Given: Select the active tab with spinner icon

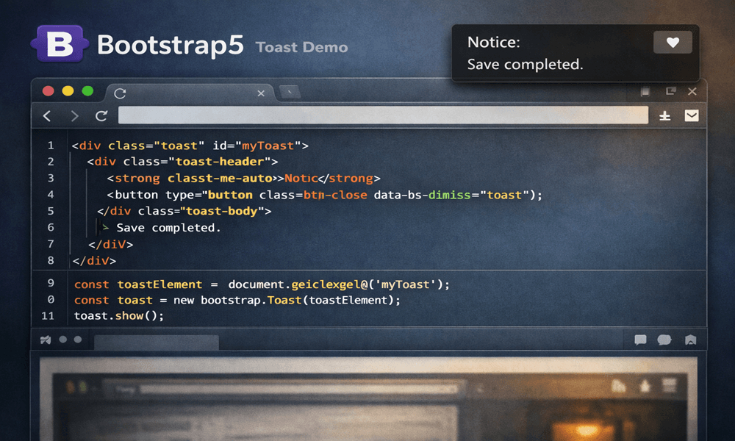Looking at the screenshot, I should pos(187,93).
